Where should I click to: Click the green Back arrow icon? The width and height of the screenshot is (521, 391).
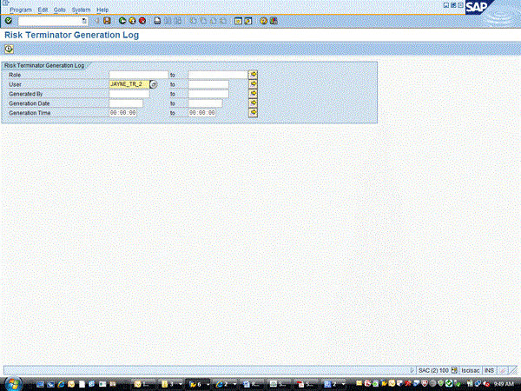[x=122, y=20]
